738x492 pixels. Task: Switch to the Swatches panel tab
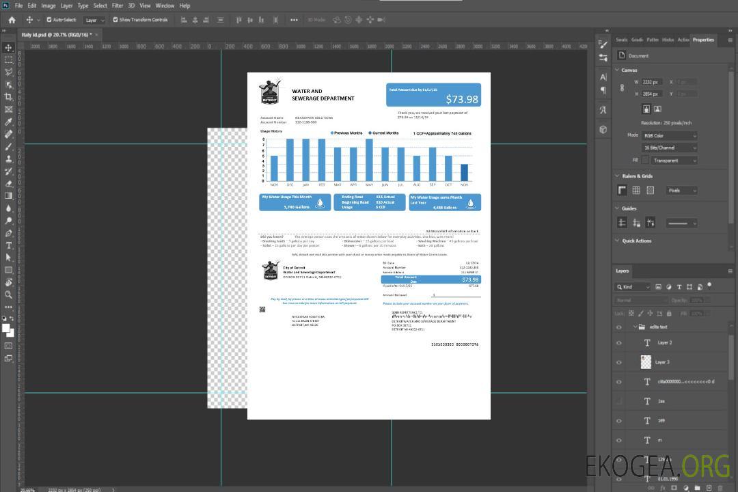pyautogui.click(x=621, y=40)
